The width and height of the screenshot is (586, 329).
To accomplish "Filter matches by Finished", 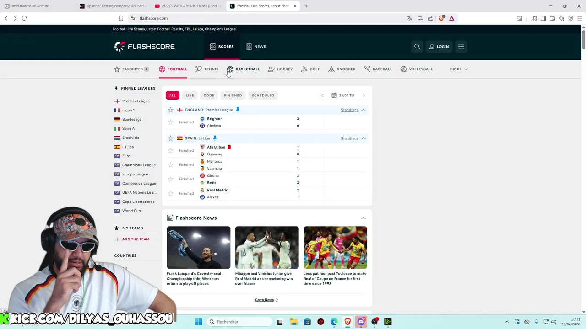I will point(233,96).
